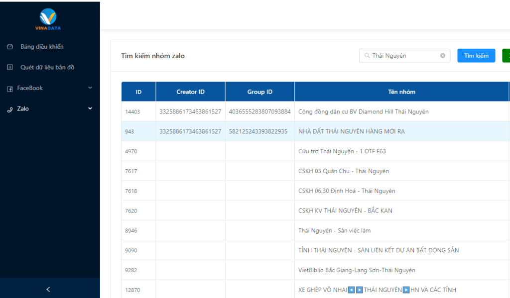Click the magnifier icon in search box
The height and width of the screenshot is (298, 510).
(367, 56)
